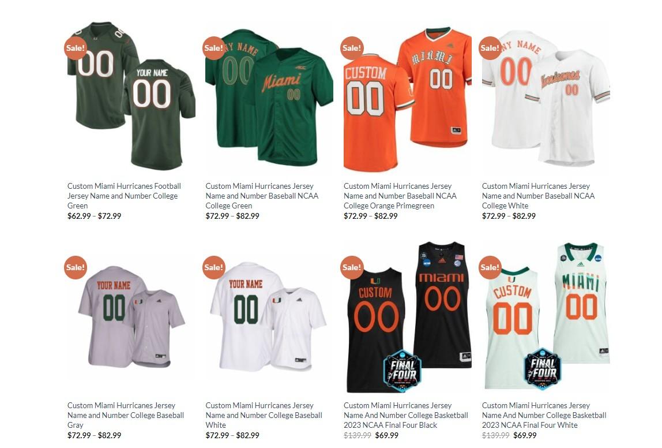This screenshot has height=448, width=662.
Task: Open Baseball NCAA College Green title link
Action: [x=262, y=196]
